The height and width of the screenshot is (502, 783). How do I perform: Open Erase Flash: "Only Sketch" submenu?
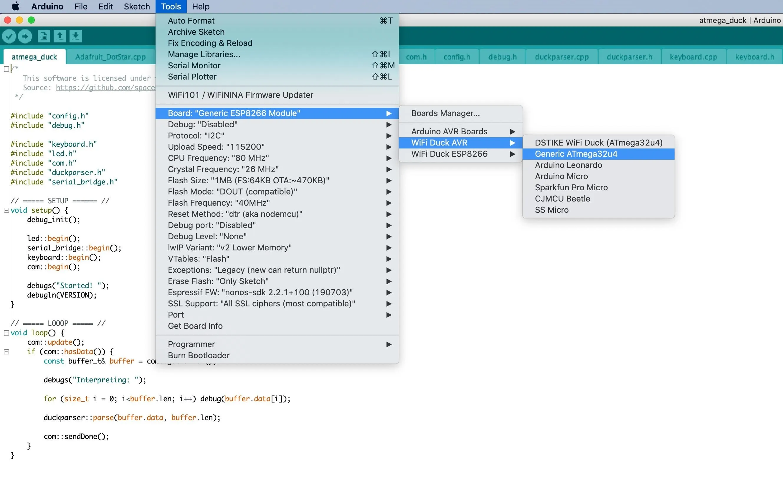tap(277, 281)
